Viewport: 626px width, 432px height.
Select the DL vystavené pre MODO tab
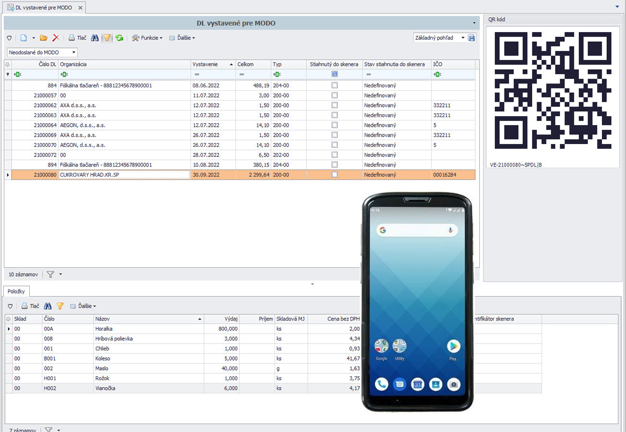43,8
